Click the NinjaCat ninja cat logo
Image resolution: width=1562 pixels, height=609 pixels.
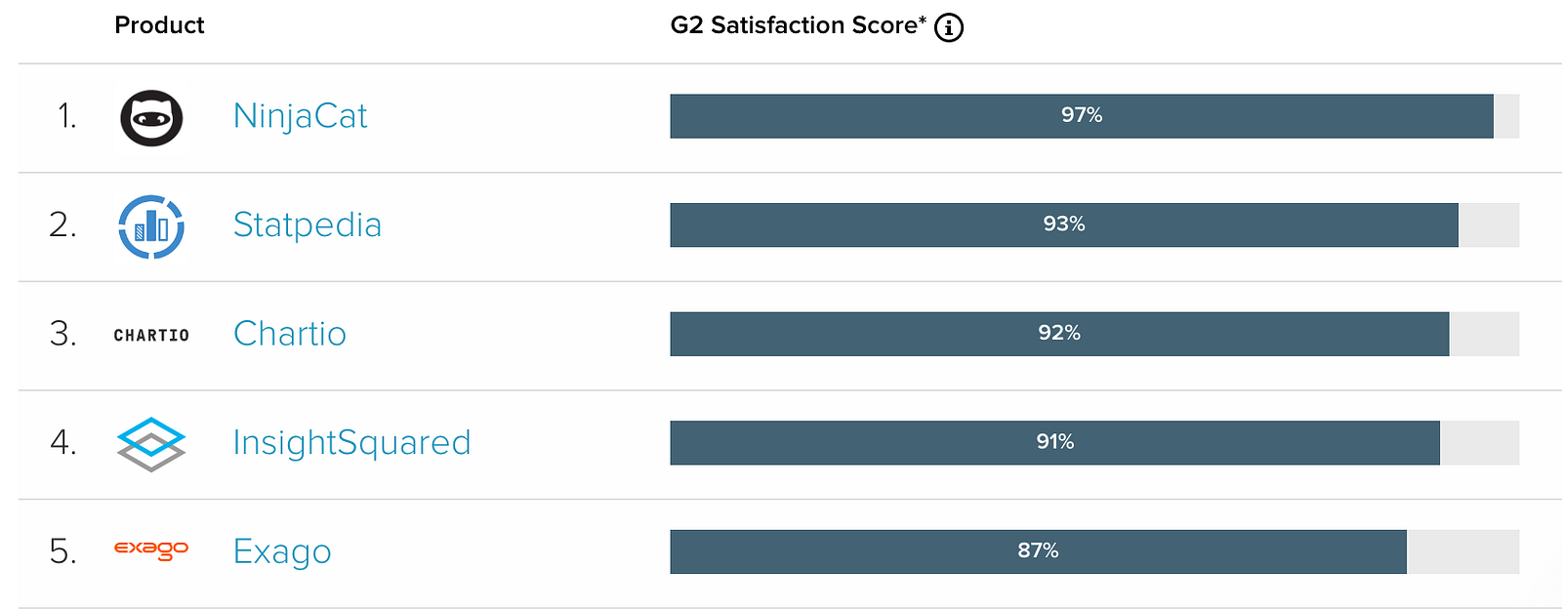click(x=151, y=118)
